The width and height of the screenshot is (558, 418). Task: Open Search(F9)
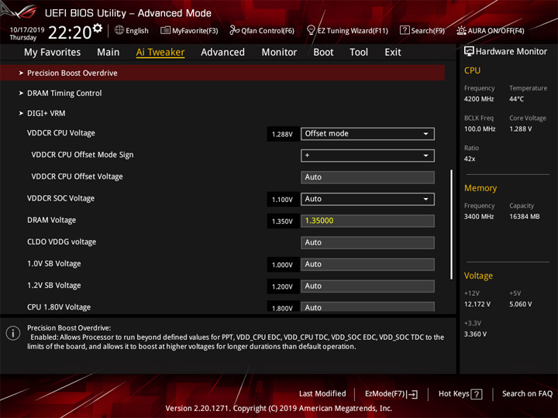422,30
